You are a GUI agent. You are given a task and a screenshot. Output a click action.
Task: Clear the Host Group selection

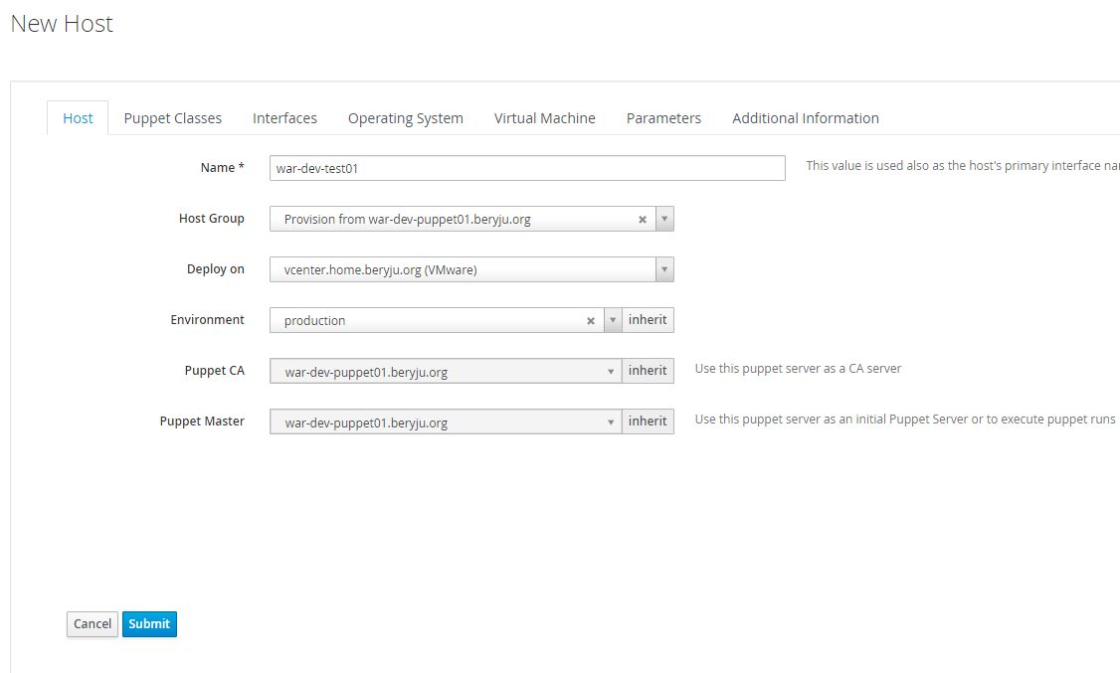pyautogui.click(x=643, y=218)
